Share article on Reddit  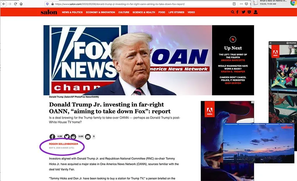coord(73,136)
